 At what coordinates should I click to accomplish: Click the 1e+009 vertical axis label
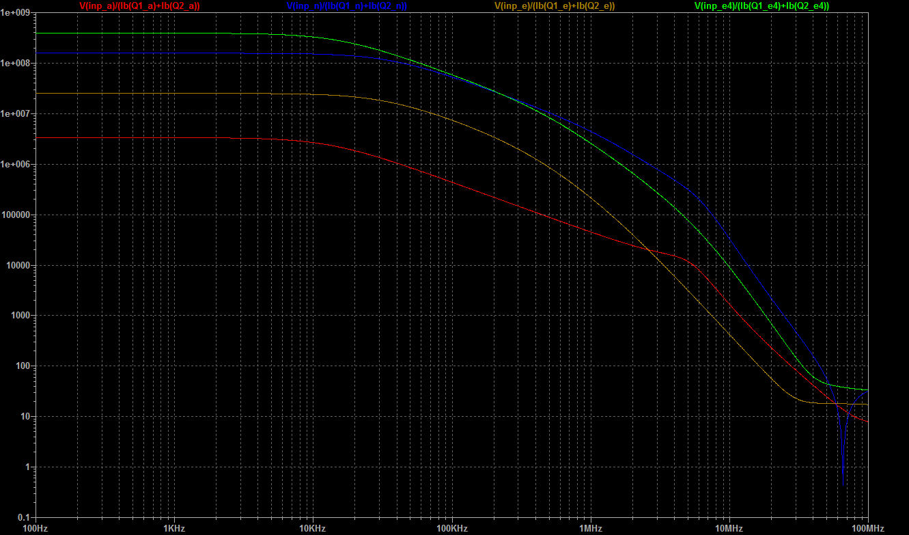click(16, 13)
